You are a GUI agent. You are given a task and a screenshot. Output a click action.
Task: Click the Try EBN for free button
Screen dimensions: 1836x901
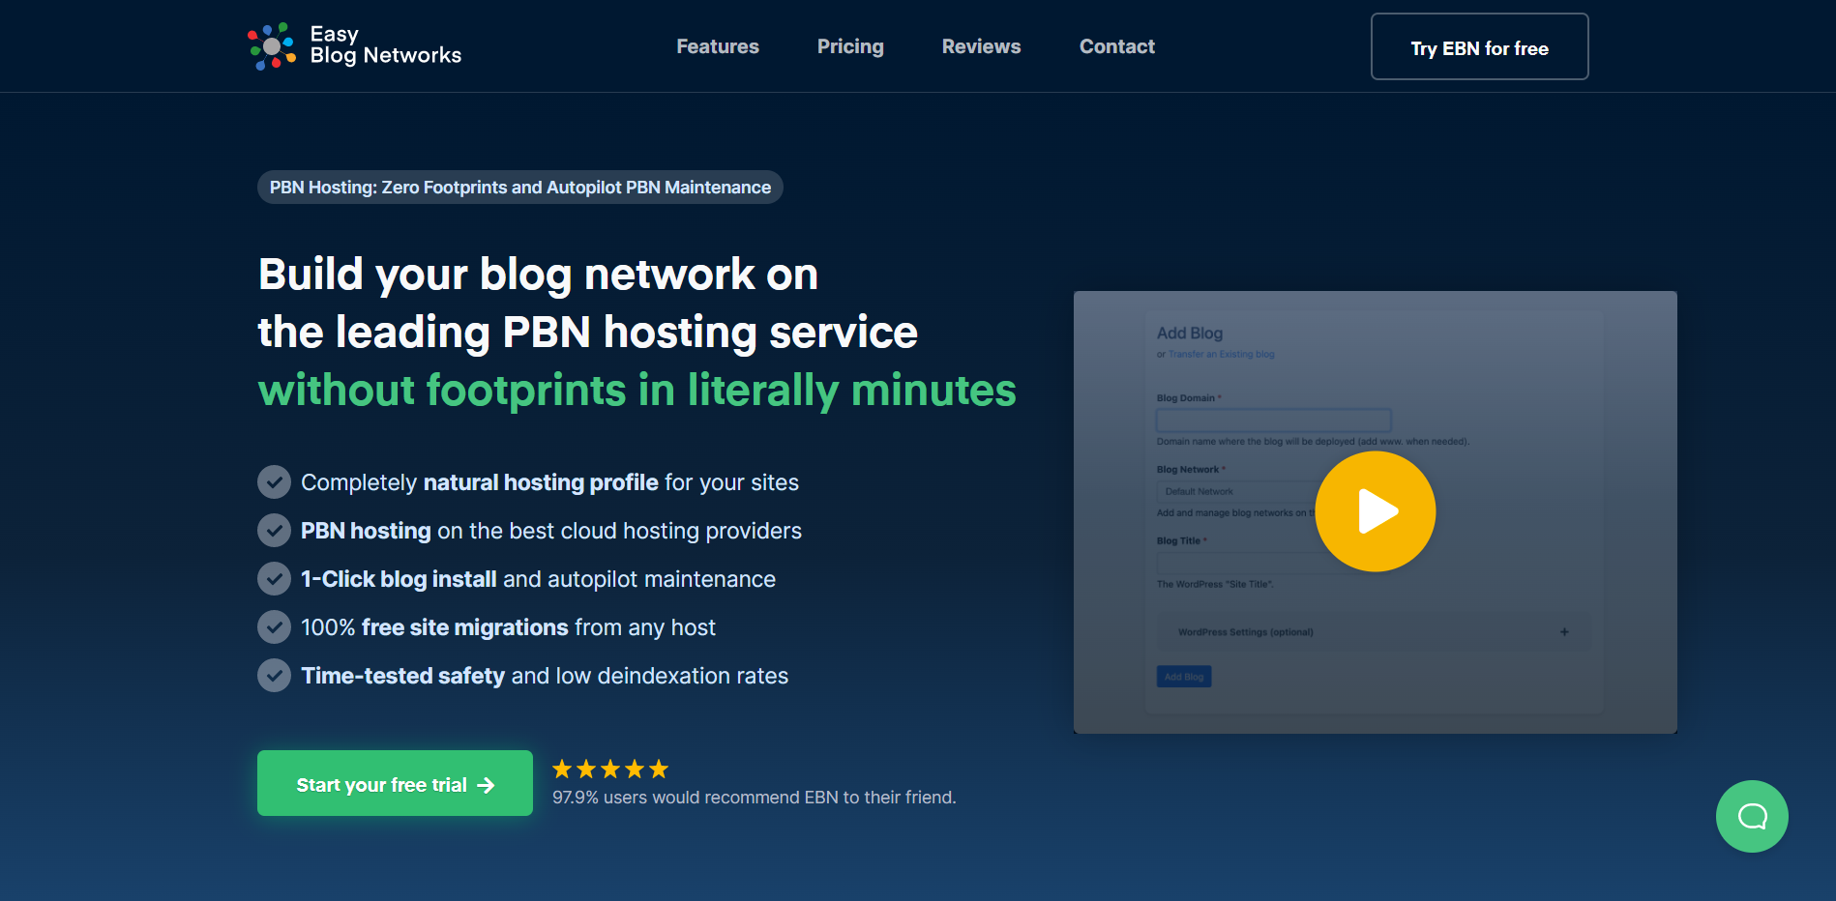(1479, 47)
